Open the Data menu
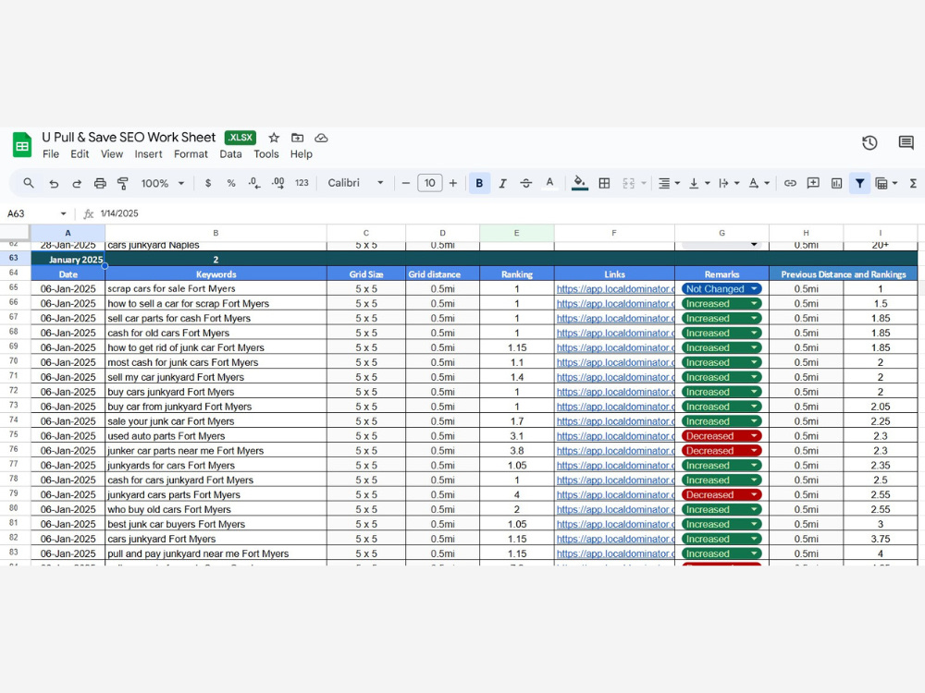This screenshot has height=693, width=925. click(x=230, y=153)
